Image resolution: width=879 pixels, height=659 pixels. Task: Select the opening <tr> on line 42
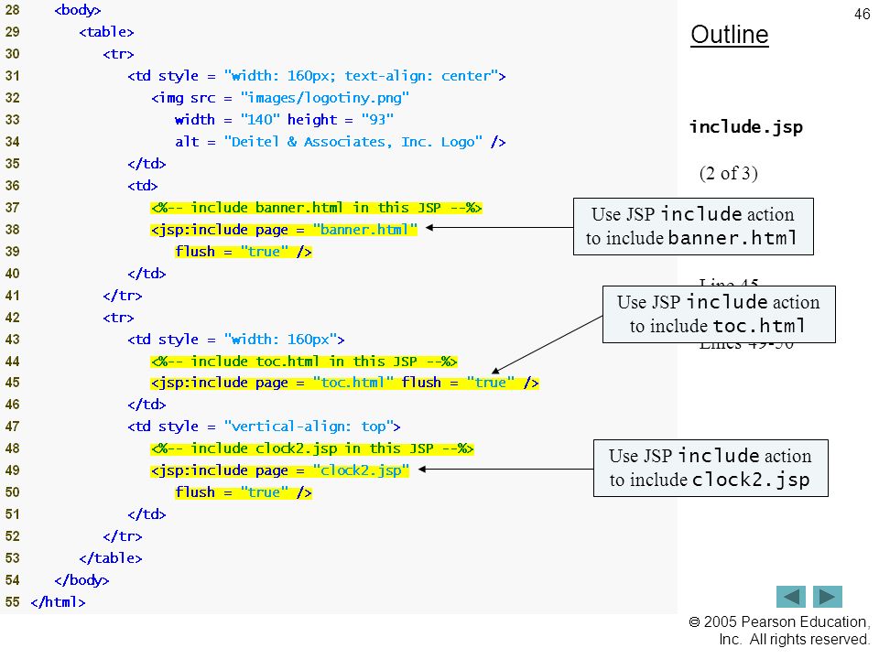coord(118,318)
